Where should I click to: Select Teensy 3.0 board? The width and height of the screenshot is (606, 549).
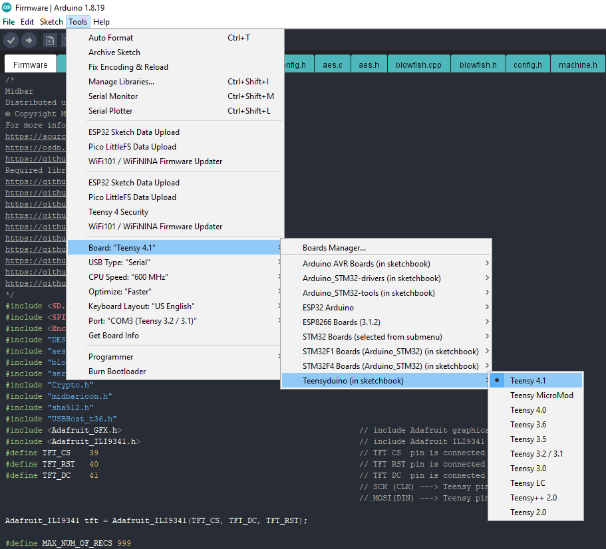point(535,469)
